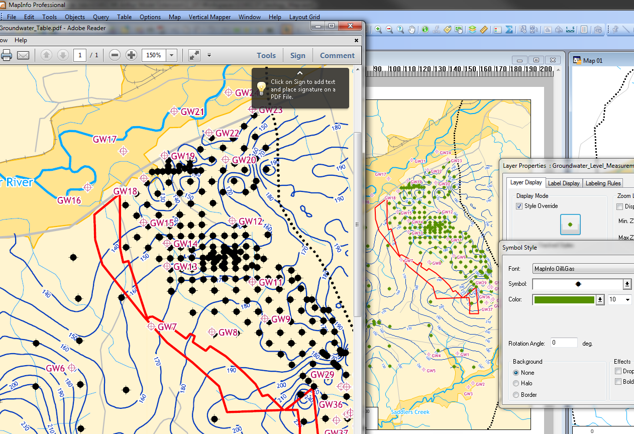Select the Zoom-out tool in MapInfo toolbar
Viewport: 634px width, 434px height.
tap(389, 30)
